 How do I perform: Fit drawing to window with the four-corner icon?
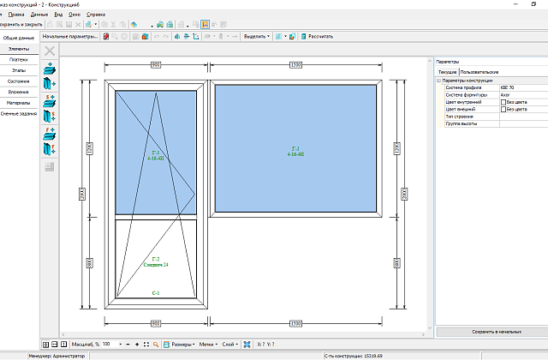pos(146,345)
